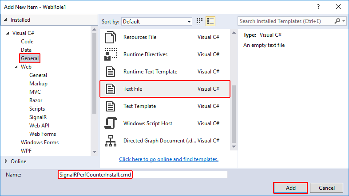Switch to medium icons list view
The height and width of the screenshot is (196, 349).
pos(210,21)
